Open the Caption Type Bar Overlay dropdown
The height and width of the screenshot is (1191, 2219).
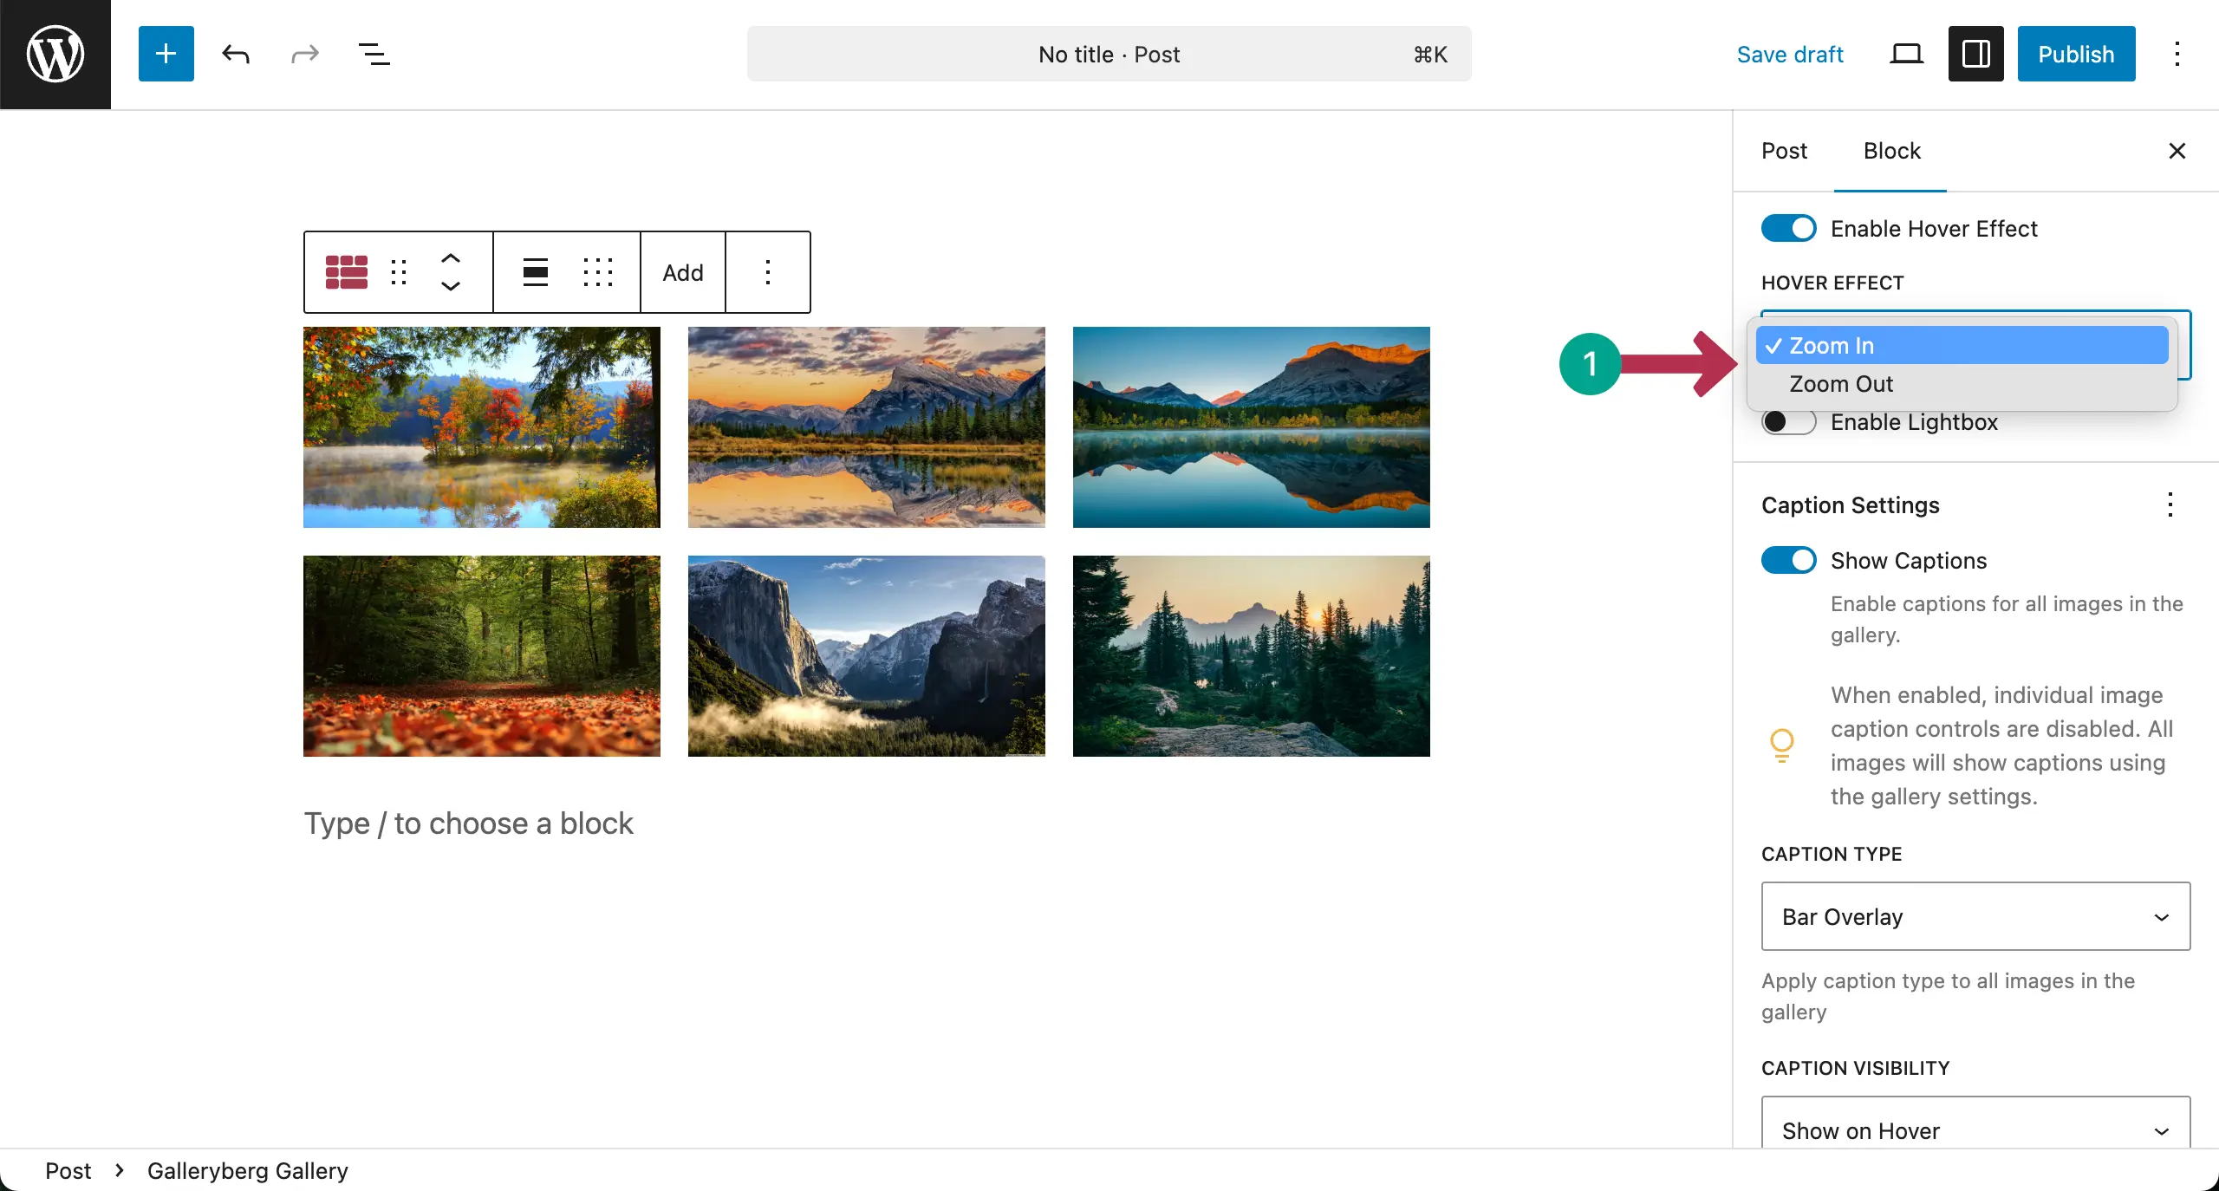pyautogui.click(x=1975, y=916)
